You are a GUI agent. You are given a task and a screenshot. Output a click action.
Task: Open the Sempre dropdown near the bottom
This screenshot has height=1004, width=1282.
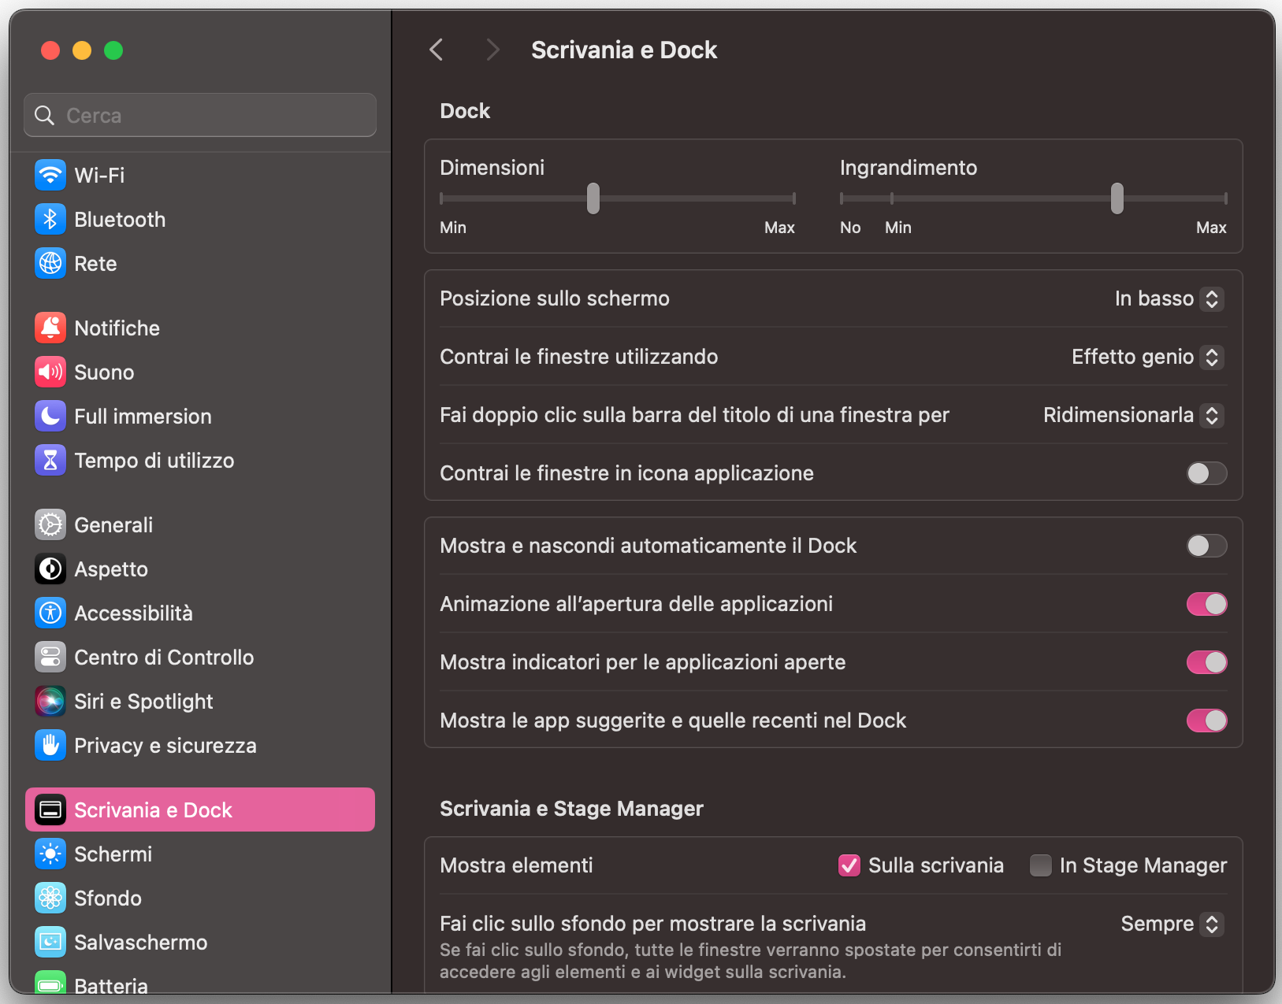click(1171, 924)
